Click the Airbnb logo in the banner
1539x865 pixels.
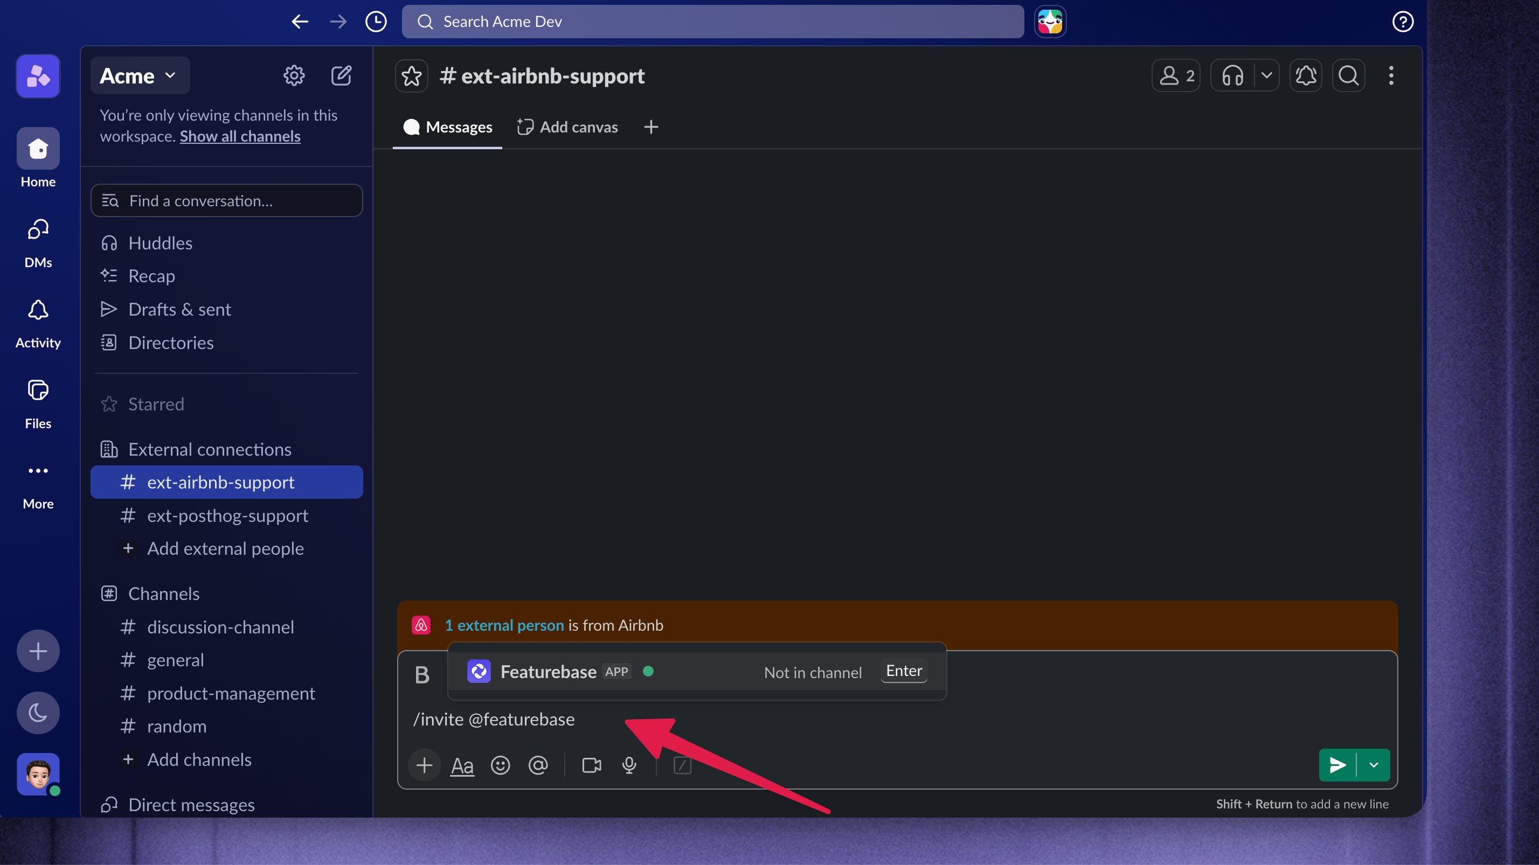click(421, 625)
